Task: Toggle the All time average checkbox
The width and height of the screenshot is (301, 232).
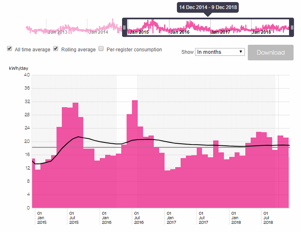Action: pyautogui.click(x=9, y=49)
